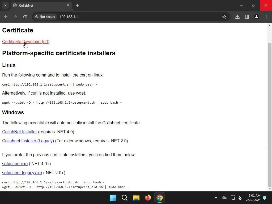Click the Linux heading
Screen dimensions: 272x204
[x=9, y=65]
